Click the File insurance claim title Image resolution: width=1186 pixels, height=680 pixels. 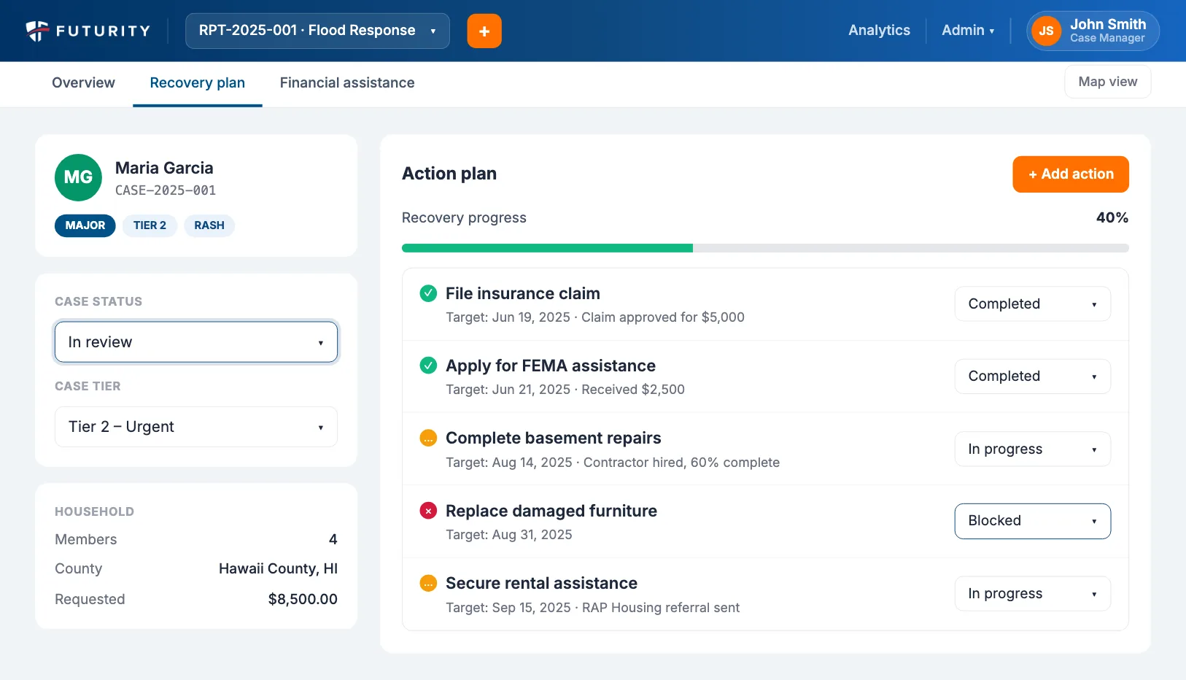523,293
